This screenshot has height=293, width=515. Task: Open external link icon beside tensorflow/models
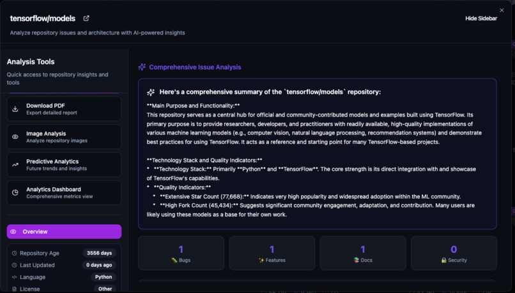point(86,18)
